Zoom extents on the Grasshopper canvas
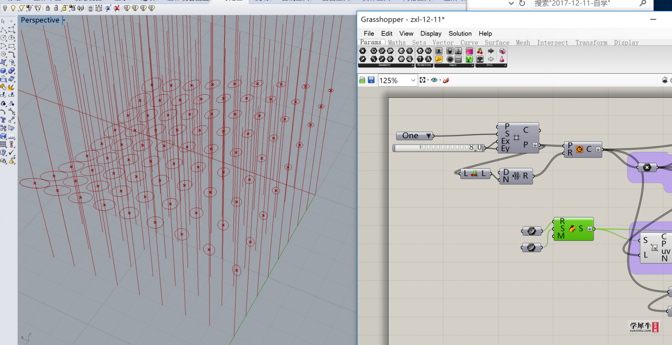The width and height of the screenshot is (672, 345). coord(423,80)
